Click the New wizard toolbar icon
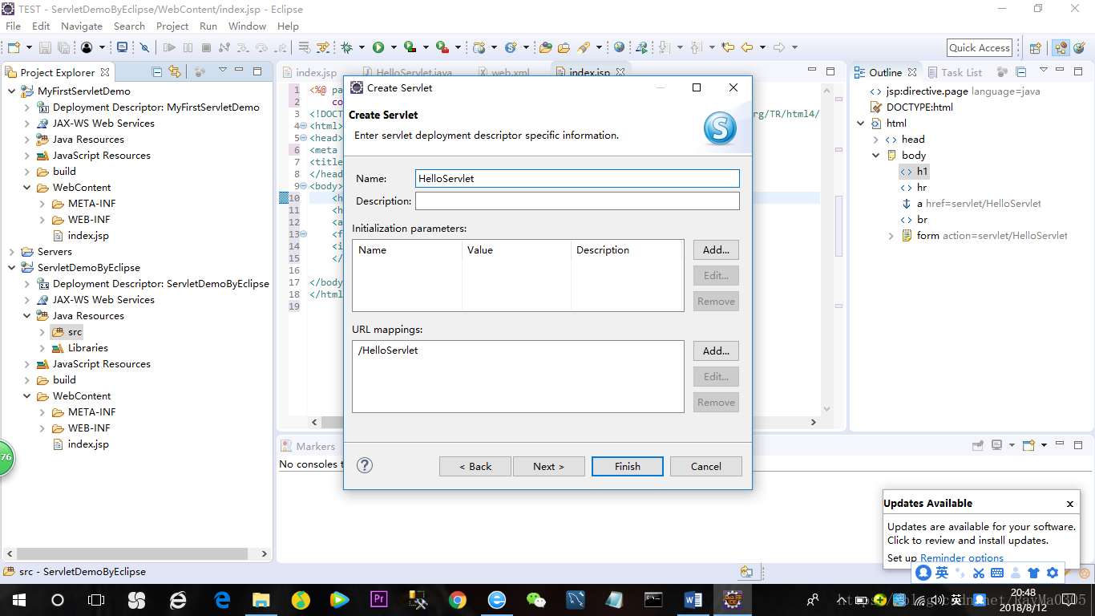Image resolution: width=1095 pixels, height=616 pixels. pos(14,47)
